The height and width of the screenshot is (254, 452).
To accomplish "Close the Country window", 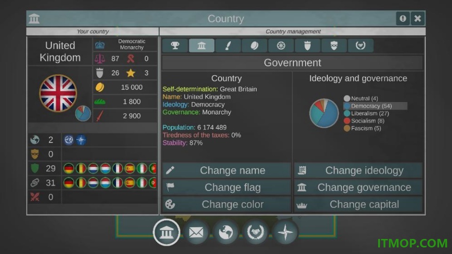I will [x=418, y=18].
